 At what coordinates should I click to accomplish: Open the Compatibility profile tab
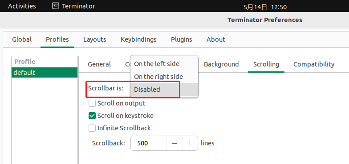(314, 64)
